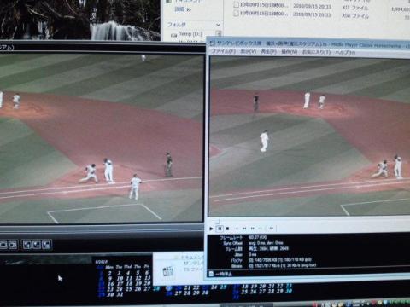Click date 31 in the first desktop calendar
410x307 pixels.
point(120,295)
